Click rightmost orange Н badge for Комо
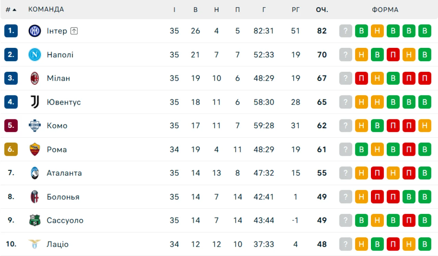This screenshot has width=438, height=256. point(425,126)
